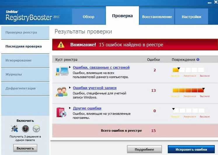Open Журналы in the sidebar
This screenshot has height=155, width=218.
(x=25, y=74)
